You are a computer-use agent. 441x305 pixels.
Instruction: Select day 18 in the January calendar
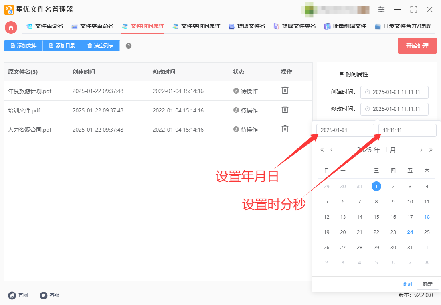click(x=427, y=217)
